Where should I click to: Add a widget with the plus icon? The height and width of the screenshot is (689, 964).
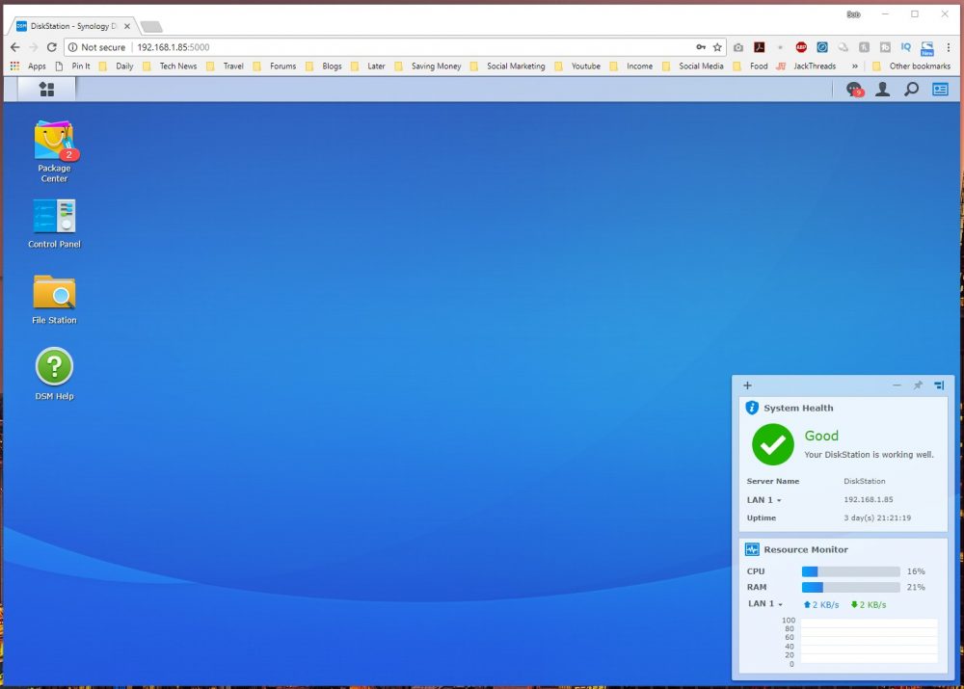[x=747, y=385]
